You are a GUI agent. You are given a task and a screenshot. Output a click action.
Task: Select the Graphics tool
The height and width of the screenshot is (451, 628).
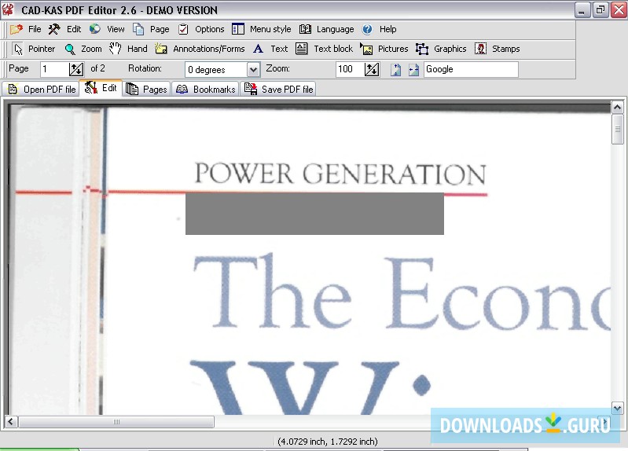coord(441,49)
